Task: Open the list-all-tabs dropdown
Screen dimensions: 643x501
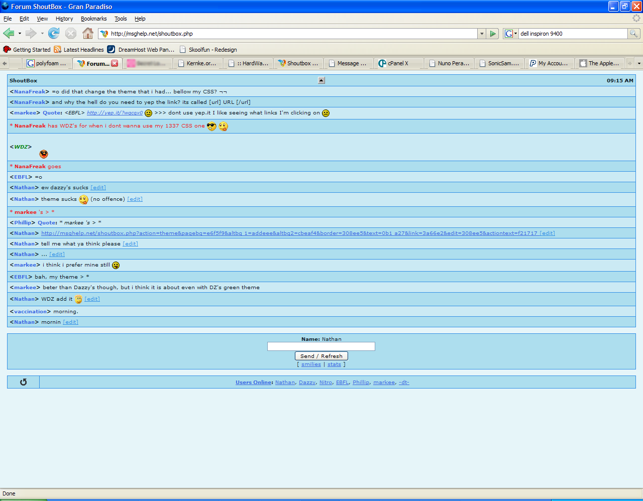Action: pyautogui.click(x=638, y=63)
